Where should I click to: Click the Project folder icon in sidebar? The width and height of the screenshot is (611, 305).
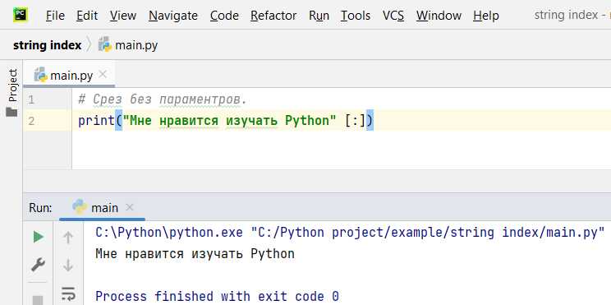(x=12, y=113)
